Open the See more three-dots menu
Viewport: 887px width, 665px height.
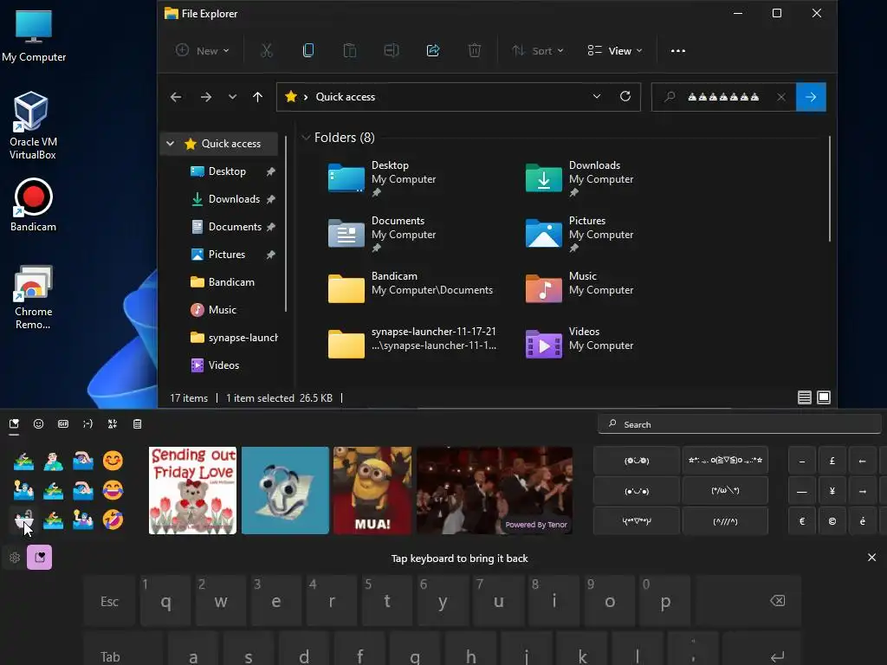677,51
